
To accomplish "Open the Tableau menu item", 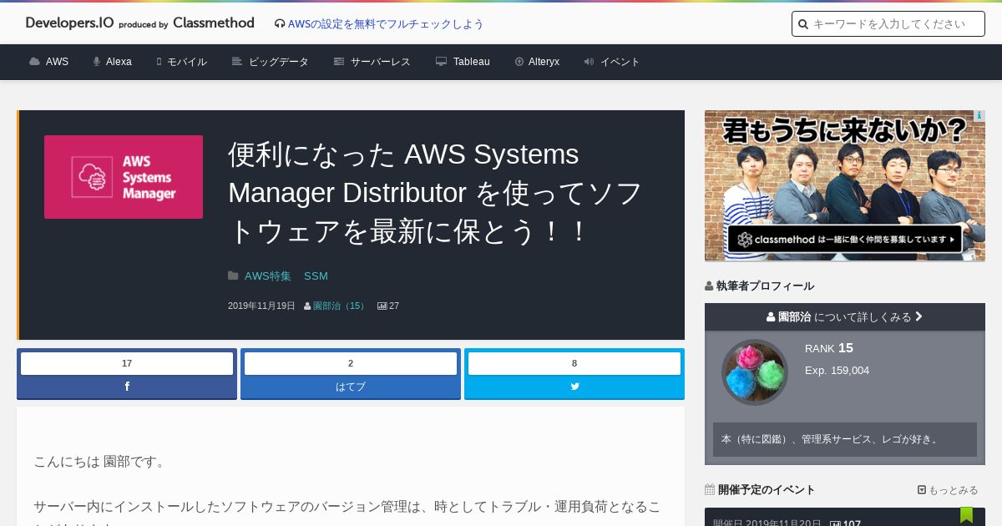I will 472,62.
